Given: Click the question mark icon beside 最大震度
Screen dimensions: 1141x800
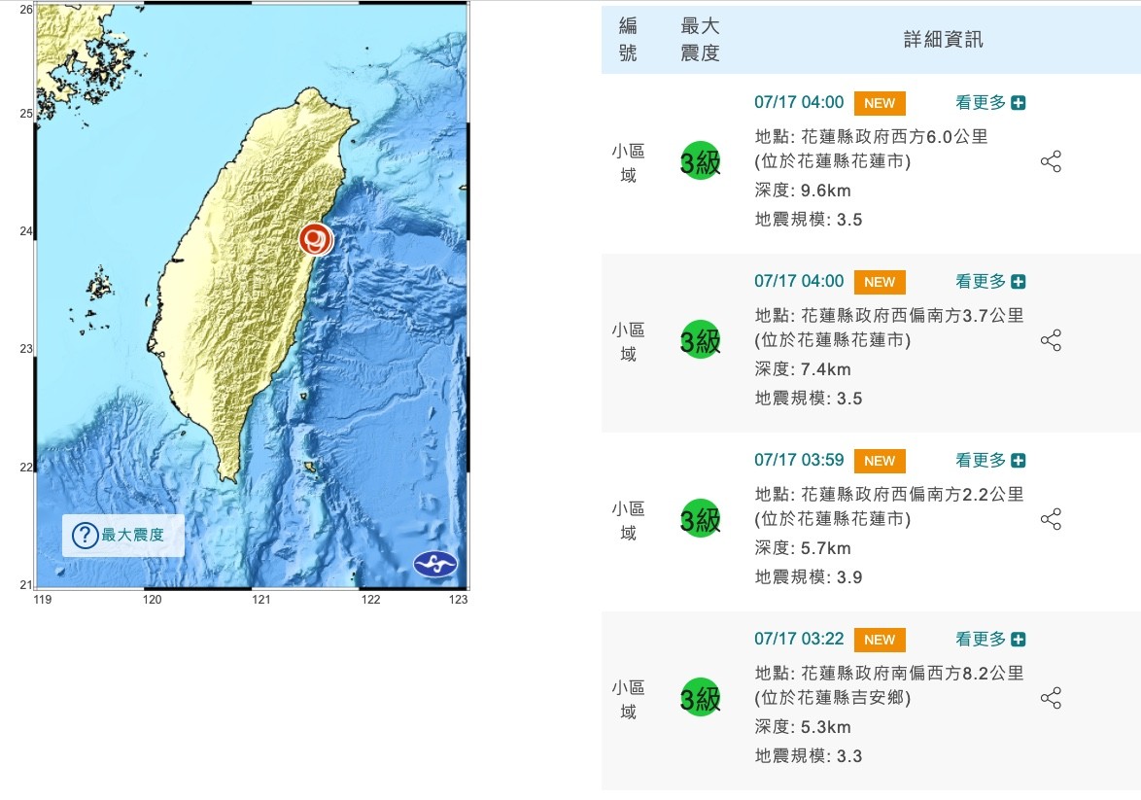Looking at the screenshot, I should pos(86,535).
